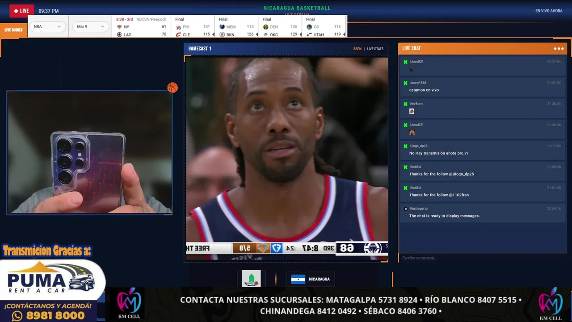This screenshot has width=572, height=322.
Task: Click the emote in KevBerry's message
Action: coord(412,111)
